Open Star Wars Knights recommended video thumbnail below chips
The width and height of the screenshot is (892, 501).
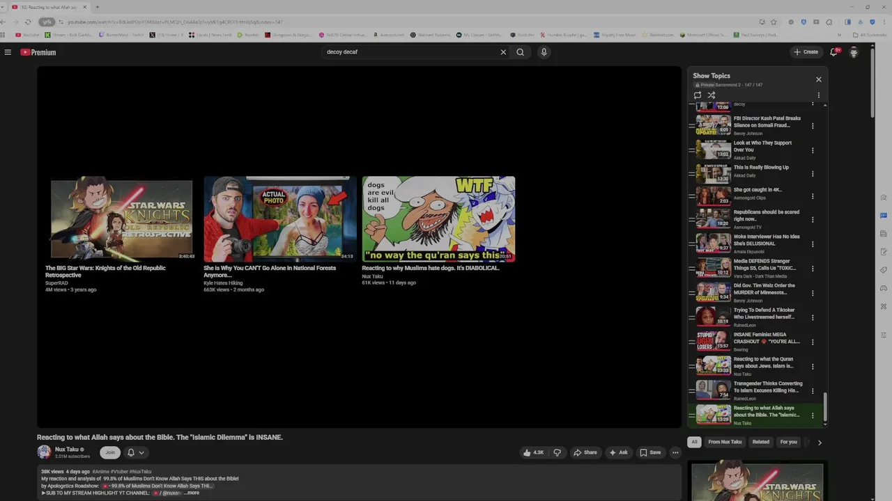[757, 481]
